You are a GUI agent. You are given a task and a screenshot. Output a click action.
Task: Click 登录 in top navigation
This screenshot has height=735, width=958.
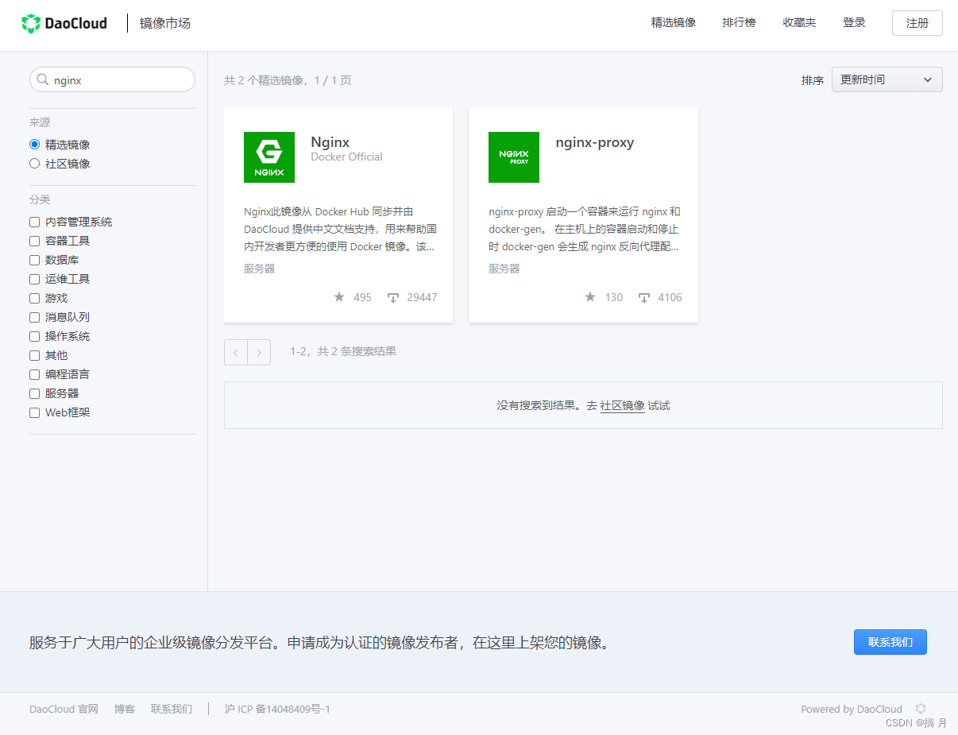pos(854,23)
